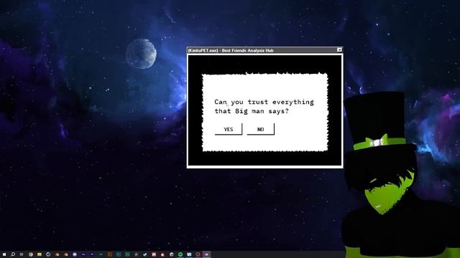Launch Google Chrome from the taskbar
The image size is (460, 258).
pos(30,254)
